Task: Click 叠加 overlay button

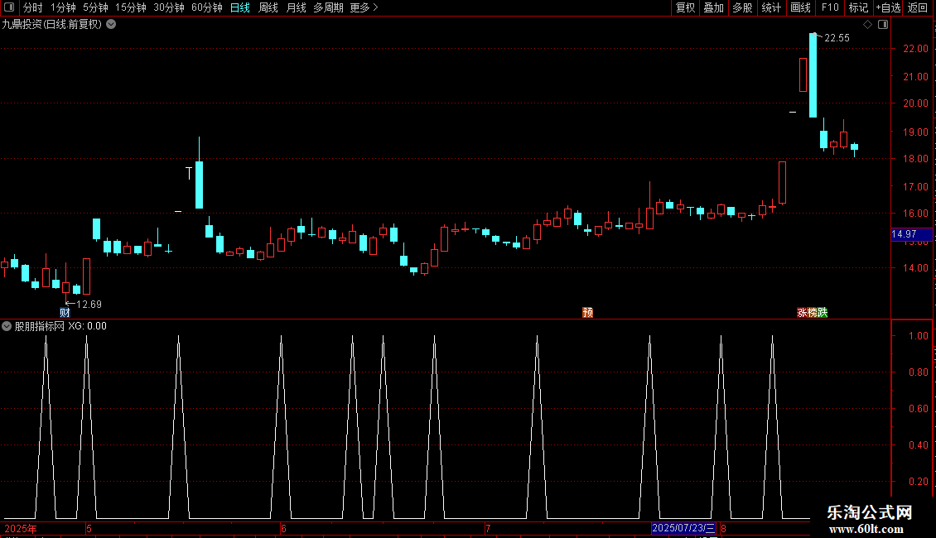Action: [713, 7]
